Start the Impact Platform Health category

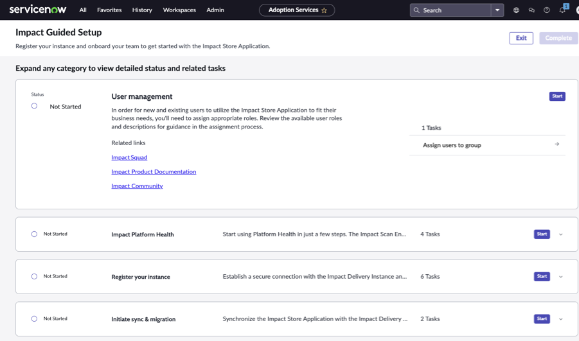tap(542, 234)
